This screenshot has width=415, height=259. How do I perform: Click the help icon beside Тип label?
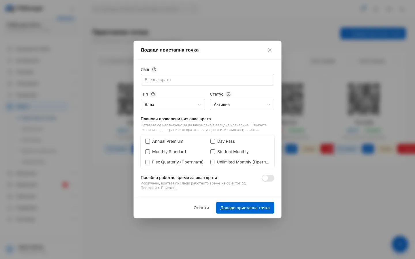pyautogui.click(x=153, y=94)
